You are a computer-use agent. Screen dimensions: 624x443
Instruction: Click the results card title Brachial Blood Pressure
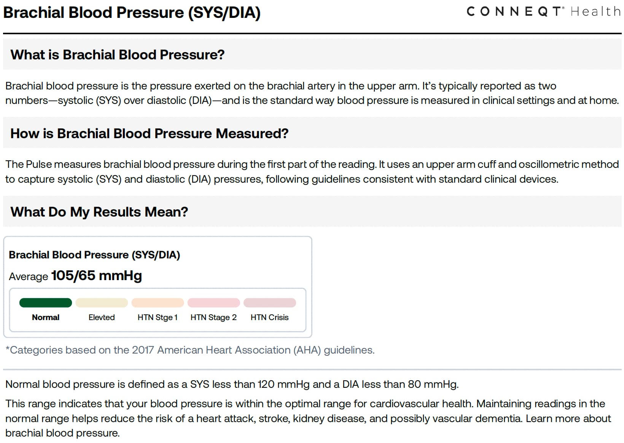click(94, 255)
